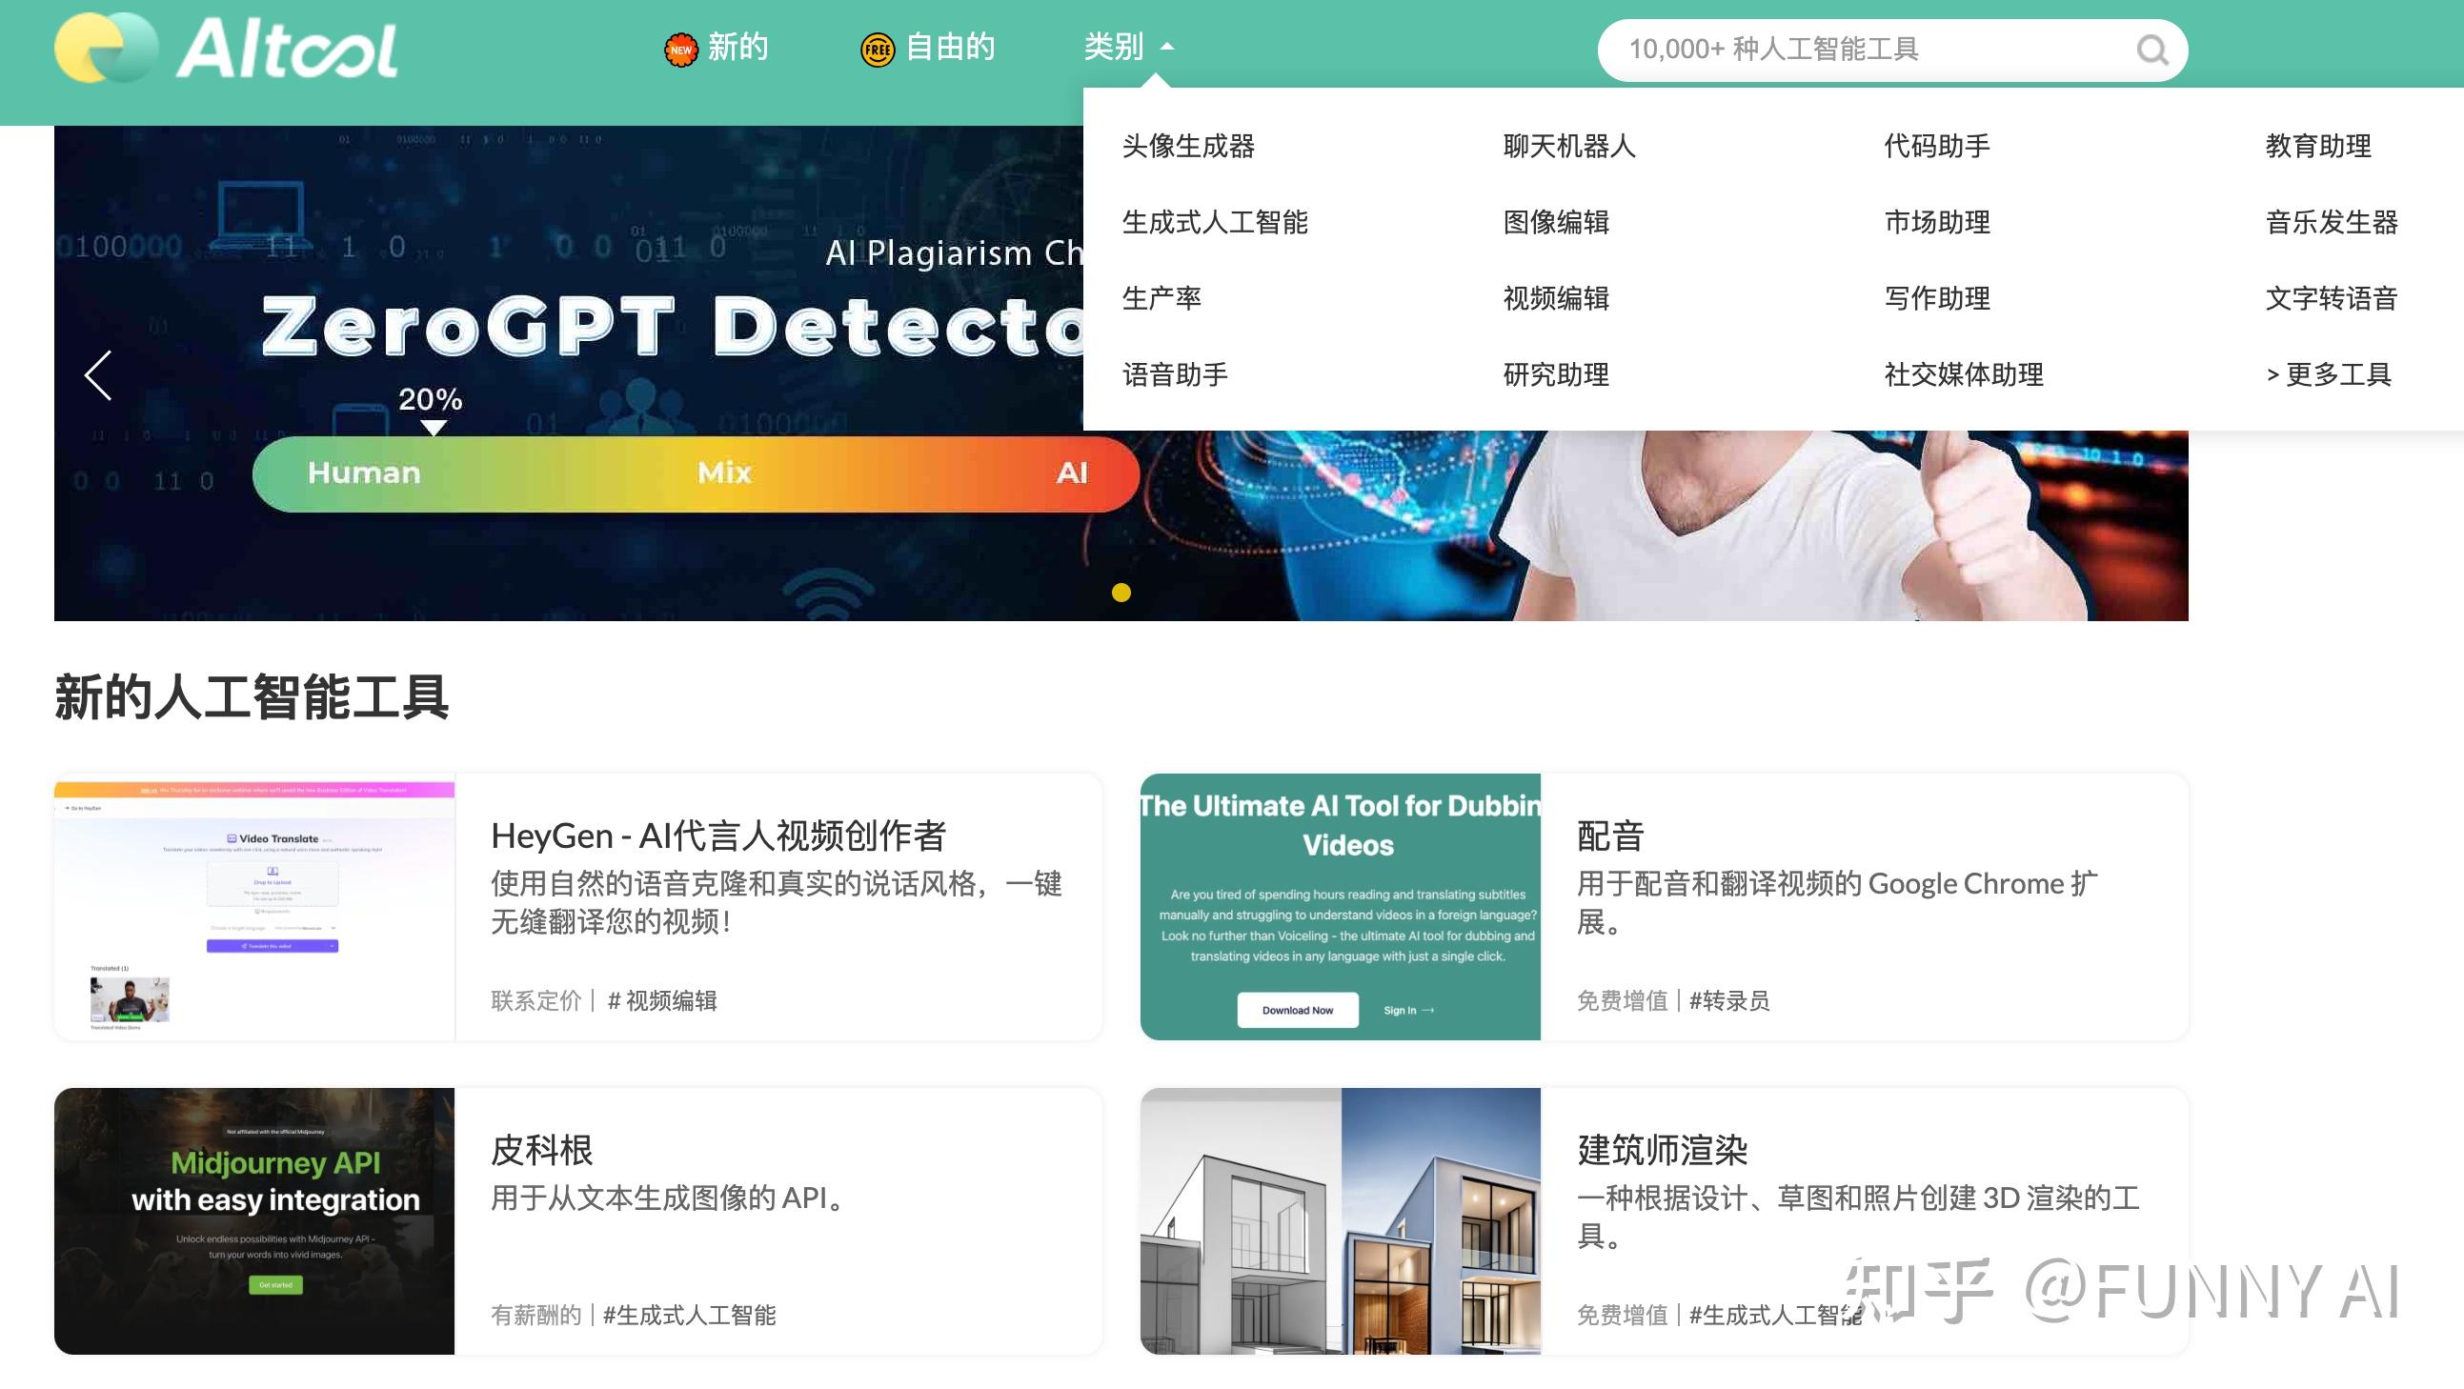Open the 皮科根 tool title
The width and height of the screenshot is (2464, 1389).
pos(542,1150)
